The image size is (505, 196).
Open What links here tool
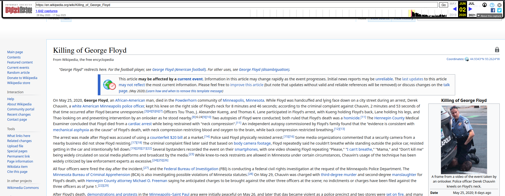point(19,136)
